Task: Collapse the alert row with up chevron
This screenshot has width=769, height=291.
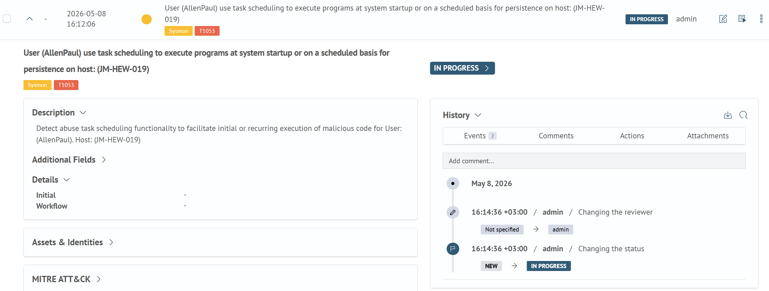Action: click(x=29, y=19)
